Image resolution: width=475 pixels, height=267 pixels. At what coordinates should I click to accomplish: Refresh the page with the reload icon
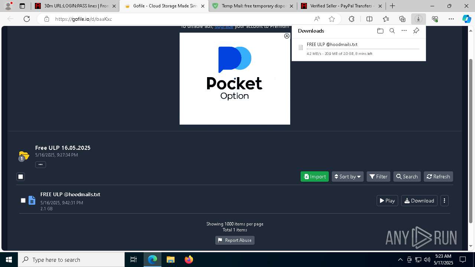click(27, 19)
